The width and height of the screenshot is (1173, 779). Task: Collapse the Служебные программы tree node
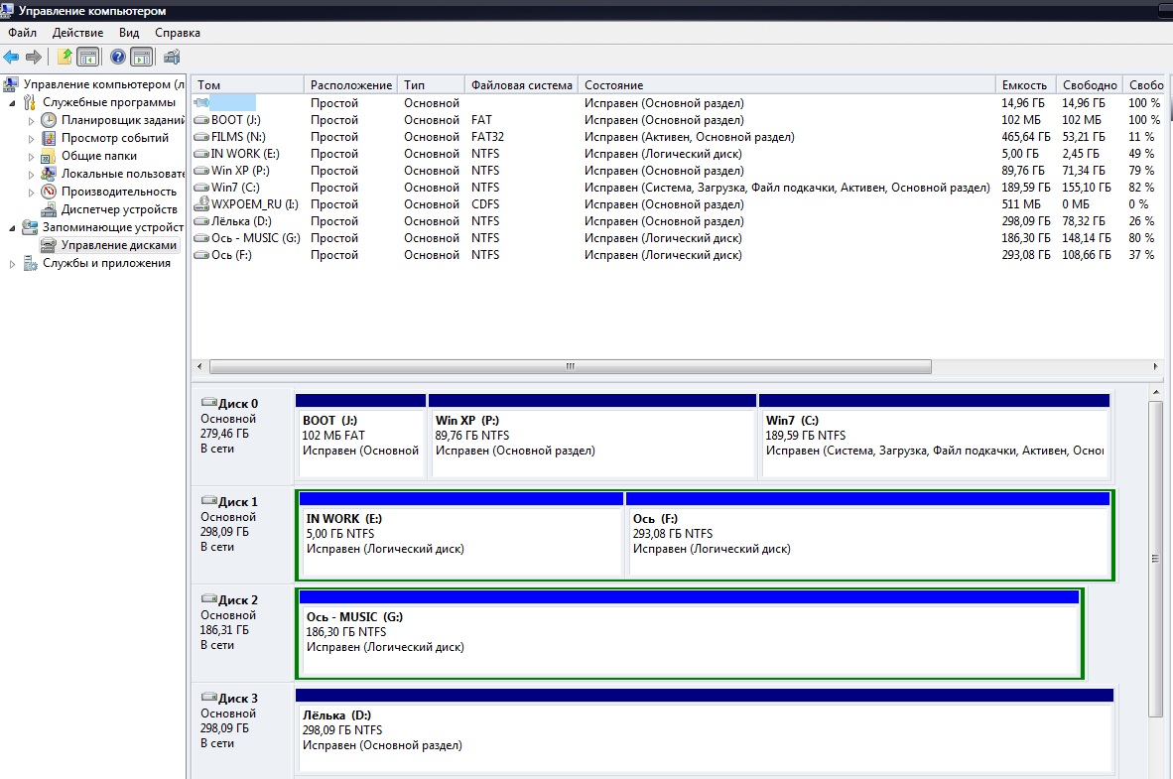pos(13,102)
